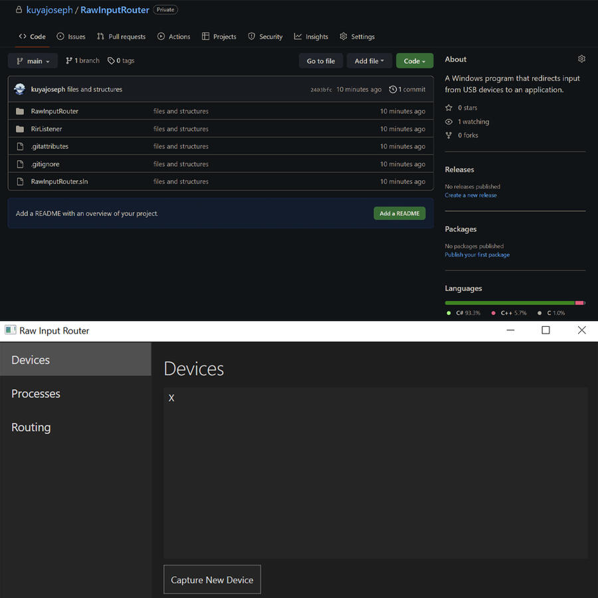This screenshot has height=598, width=598.
Task: View the 0 tags link
Action: pyautogui.click(x=121, y=60)
